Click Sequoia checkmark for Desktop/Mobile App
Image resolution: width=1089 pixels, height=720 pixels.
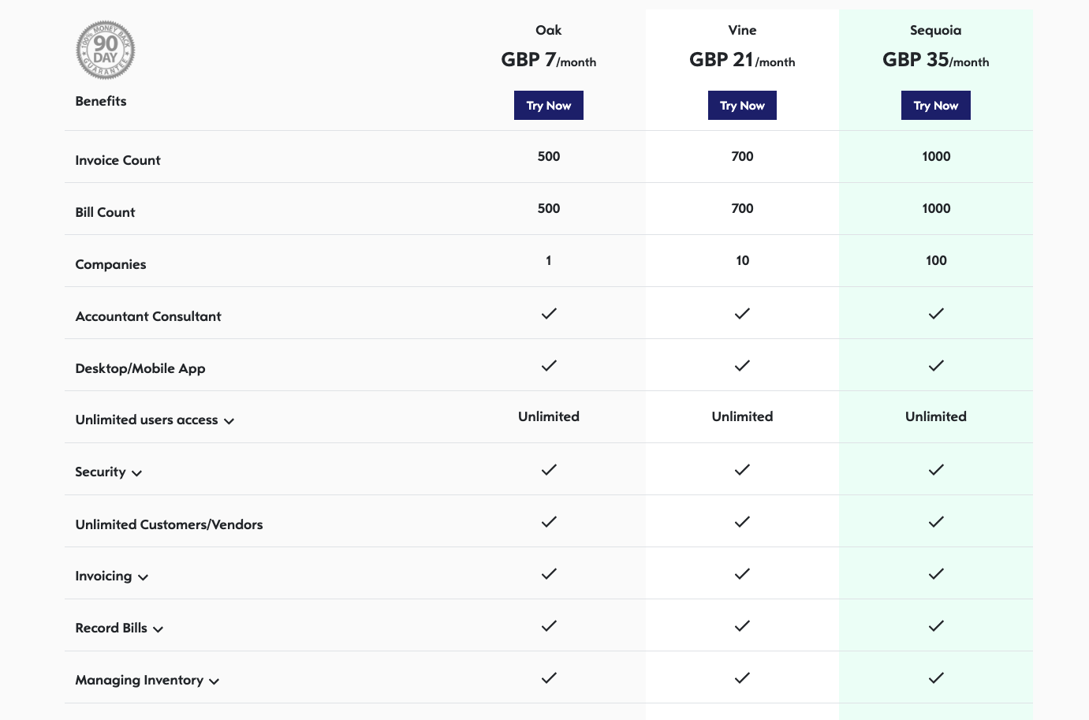tap(936, 365)
